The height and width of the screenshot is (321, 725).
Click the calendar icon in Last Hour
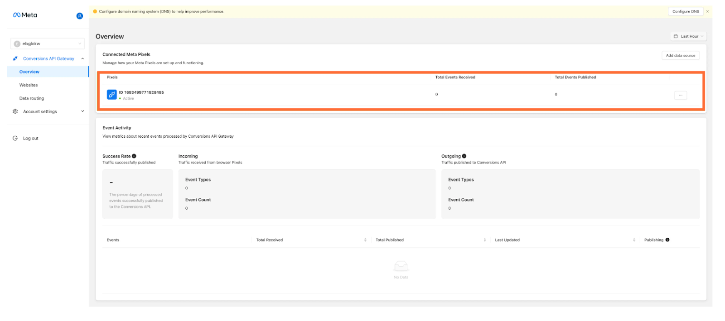point(676,36)
